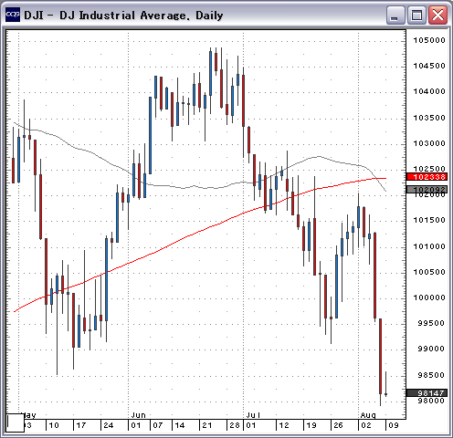Click the 105000 price scale label
The image size is (453, 438).
click(x=429, y=40)
